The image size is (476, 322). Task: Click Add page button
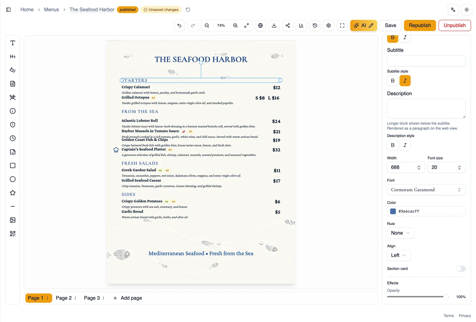(127, 298)
